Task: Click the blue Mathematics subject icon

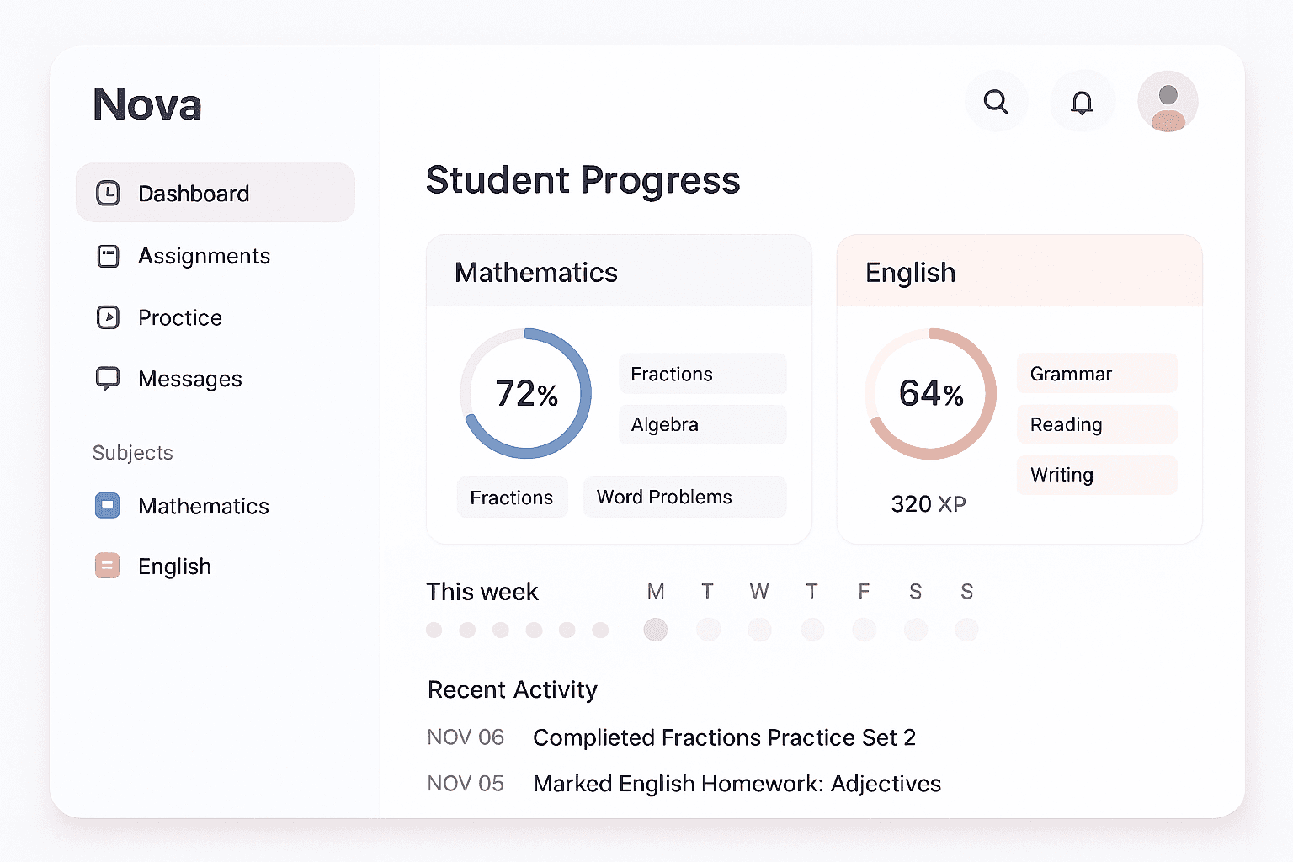Action: (x=108, y=505)
